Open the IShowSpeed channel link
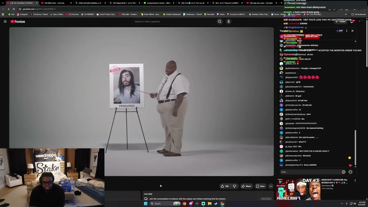Image resolution: width=368 pixels, height=207 pixels. point(326,186)
